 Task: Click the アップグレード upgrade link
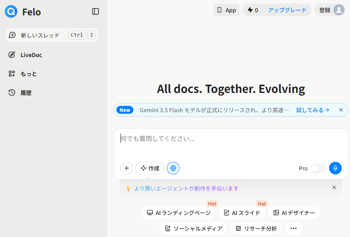click(287, 10)
